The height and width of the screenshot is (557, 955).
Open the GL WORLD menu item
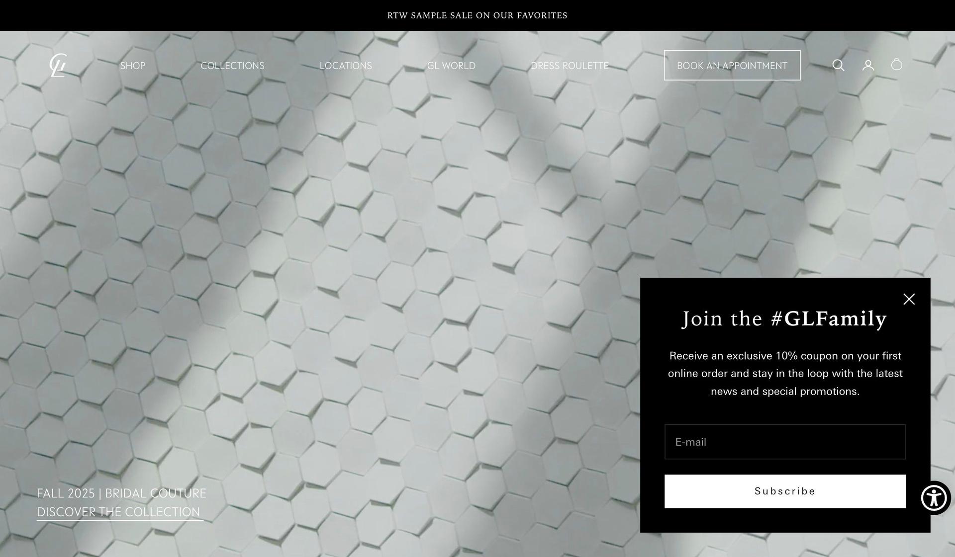pyautogui.click(x=451, y=66)
